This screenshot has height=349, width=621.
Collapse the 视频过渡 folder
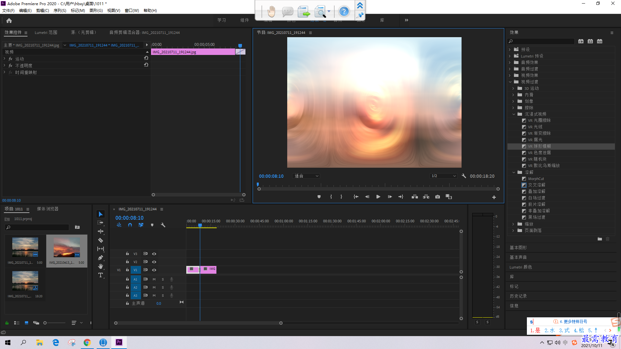[510, 82]
